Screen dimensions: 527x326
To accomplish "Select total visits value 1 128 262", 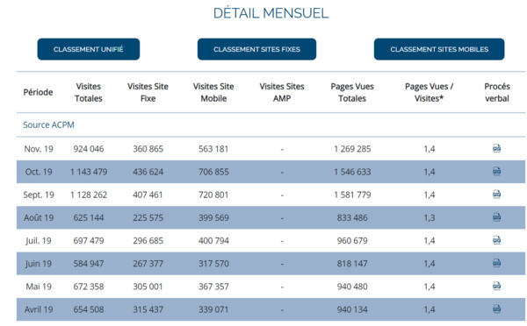I will [89, 195].
